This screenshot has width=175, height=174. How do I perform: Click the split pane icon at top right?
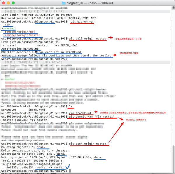[x=174, y=8]
